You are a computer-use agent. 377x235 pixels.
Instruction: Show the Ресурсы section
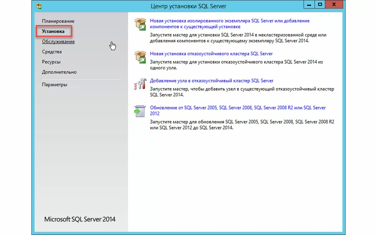click(x=51, y=62)
